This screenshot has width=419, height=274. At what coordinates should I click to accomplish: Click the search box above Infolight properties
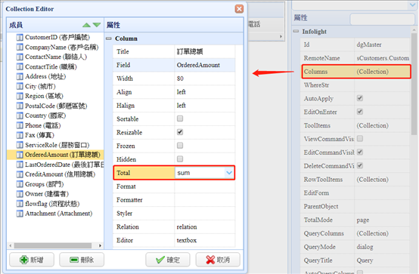click(x=382, y=19)
